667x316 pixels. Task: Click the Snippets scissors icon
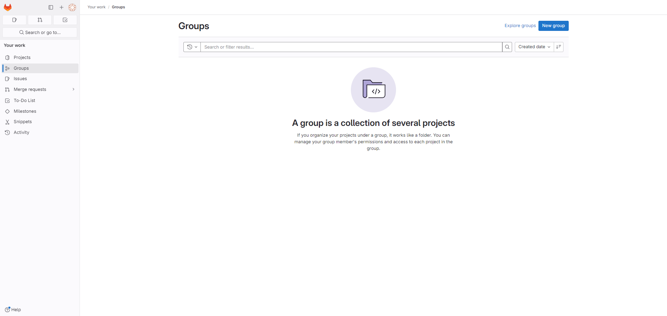[7, 122]
